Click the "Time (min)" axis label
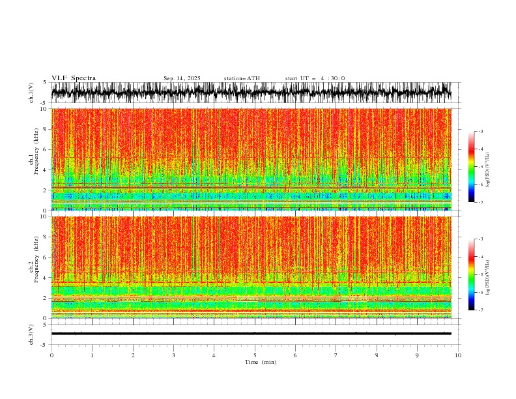This screenshot has height=399, width=516. (261, 362)
